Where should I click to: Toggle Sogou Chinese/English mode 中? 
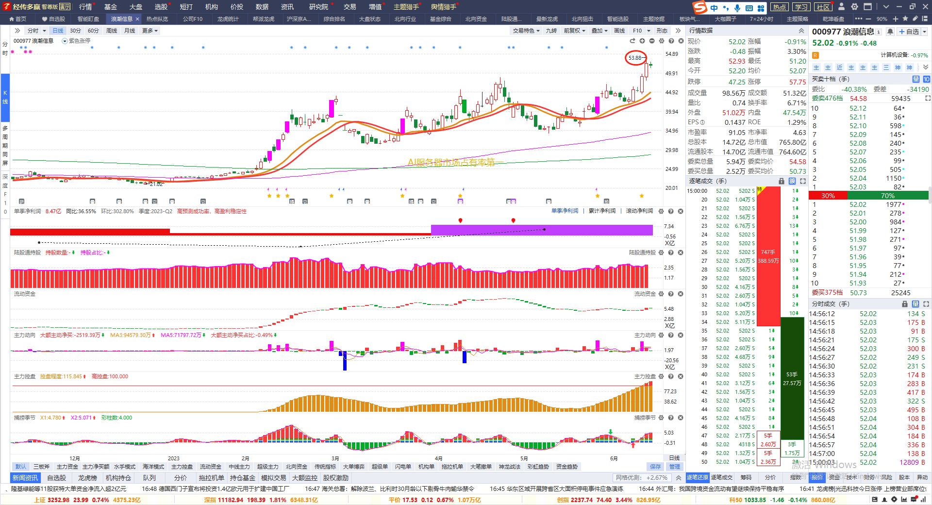tap(714, 8)
